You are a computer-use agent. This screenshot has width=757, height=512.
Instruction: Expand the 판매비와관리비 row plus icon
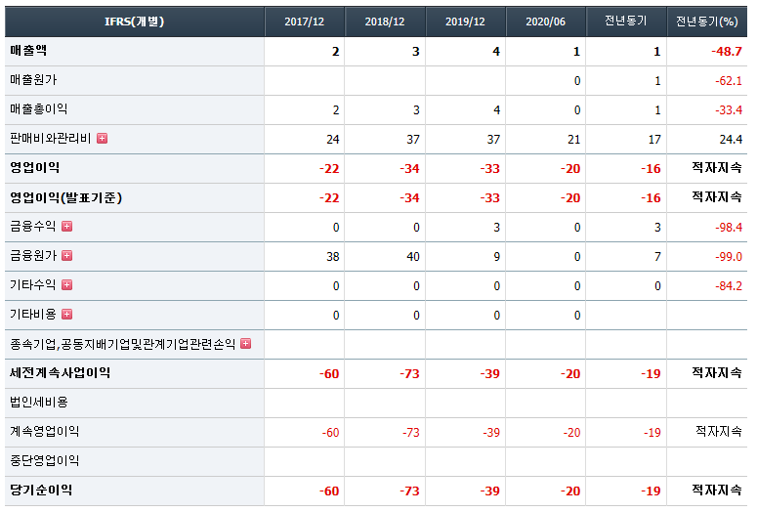click(x=102, y=139)
